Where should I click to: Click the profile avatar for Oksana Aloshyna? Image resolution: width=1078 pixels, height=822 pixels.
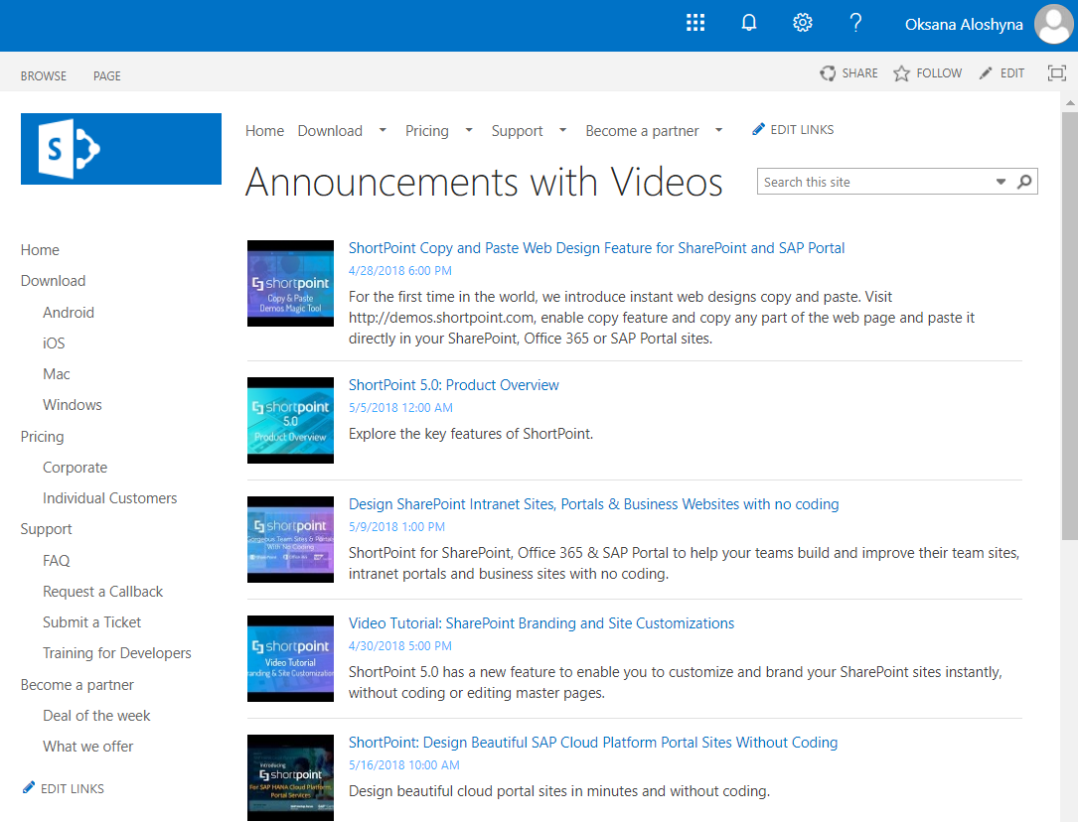[1053, 25]
